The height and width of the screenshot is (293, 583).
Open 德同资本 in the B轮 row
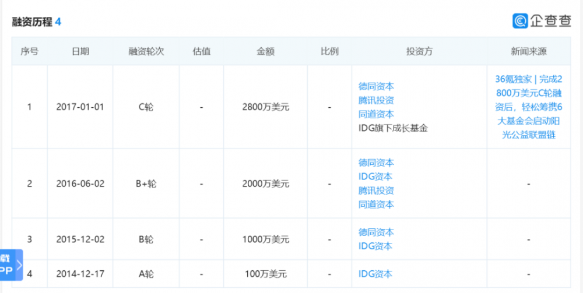(x=376, y=232)
